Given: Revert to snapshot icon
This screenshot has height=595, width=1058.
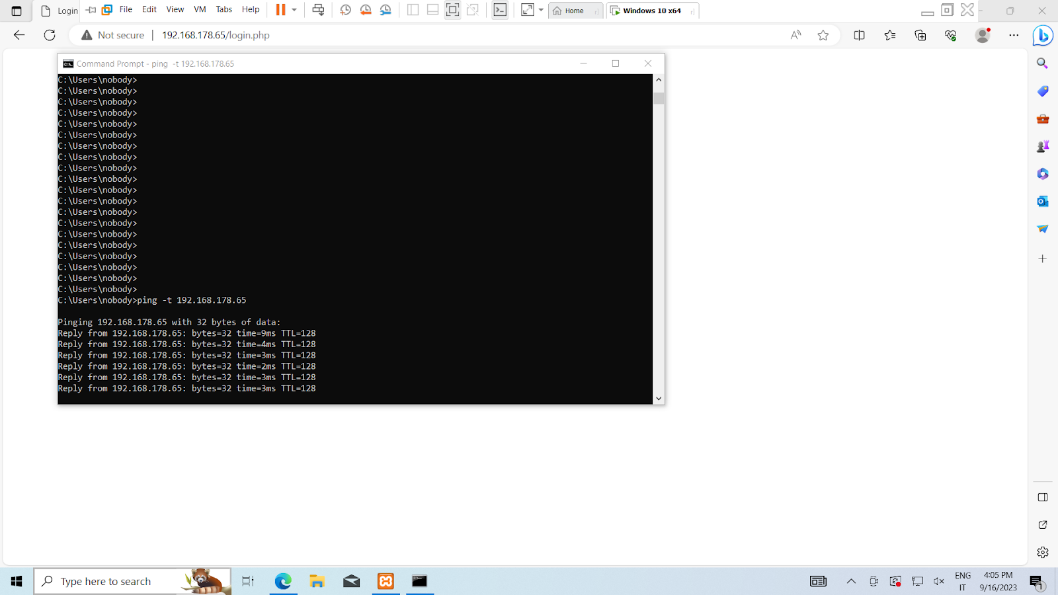Looking at the screenshot, I should (366, 10).
